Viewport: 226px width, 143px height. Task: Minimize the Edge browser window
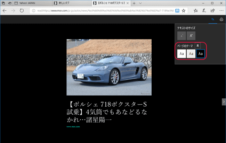[203, 3]
